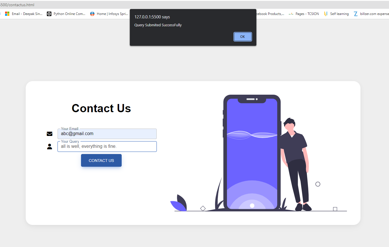Click the billzer.com Z bookmark icon
389x247 pixels.
356,14
